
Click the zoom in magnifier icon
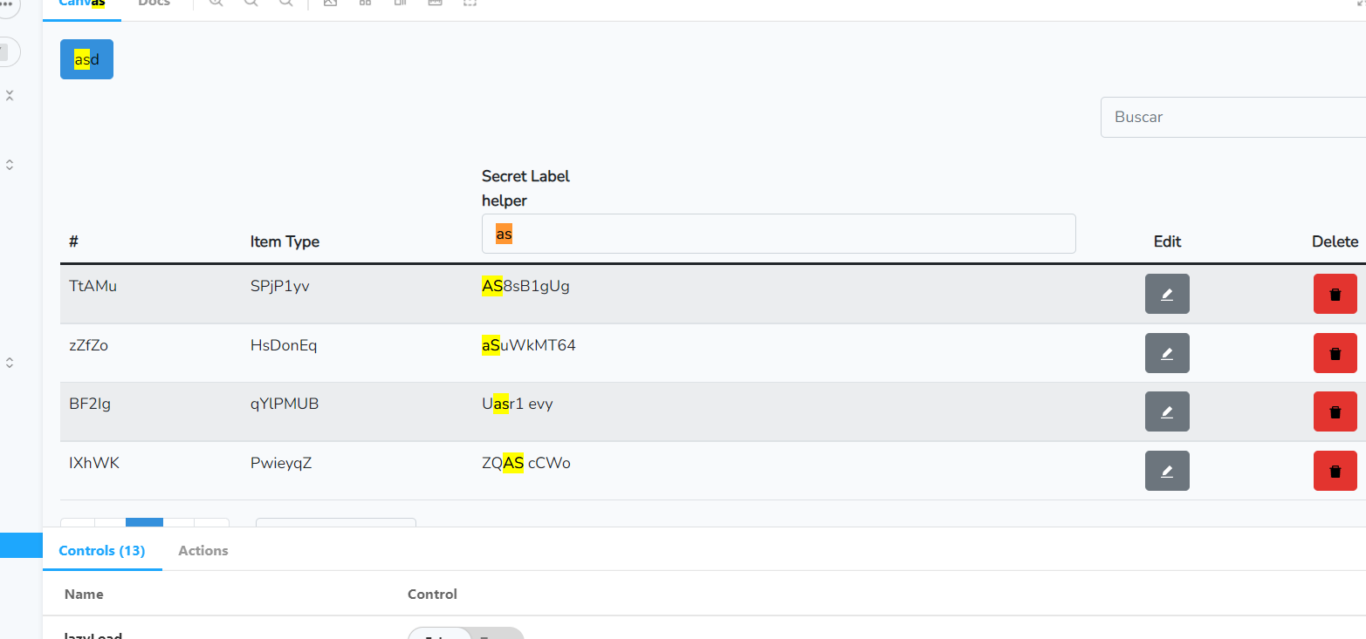[x=215, y=3]
